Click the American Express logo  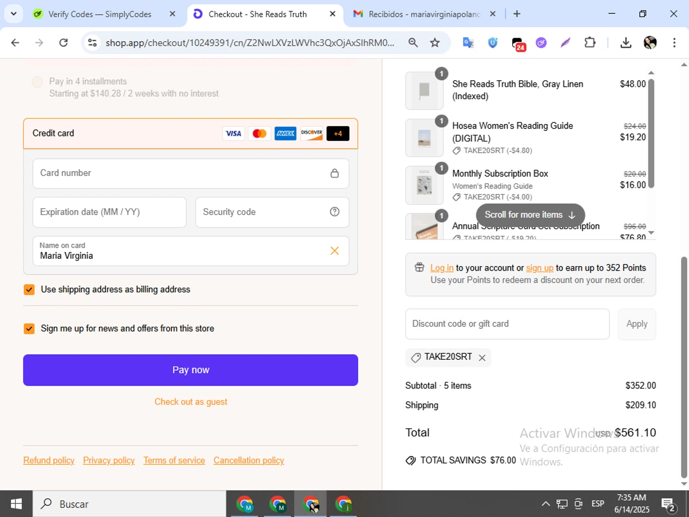285,133
